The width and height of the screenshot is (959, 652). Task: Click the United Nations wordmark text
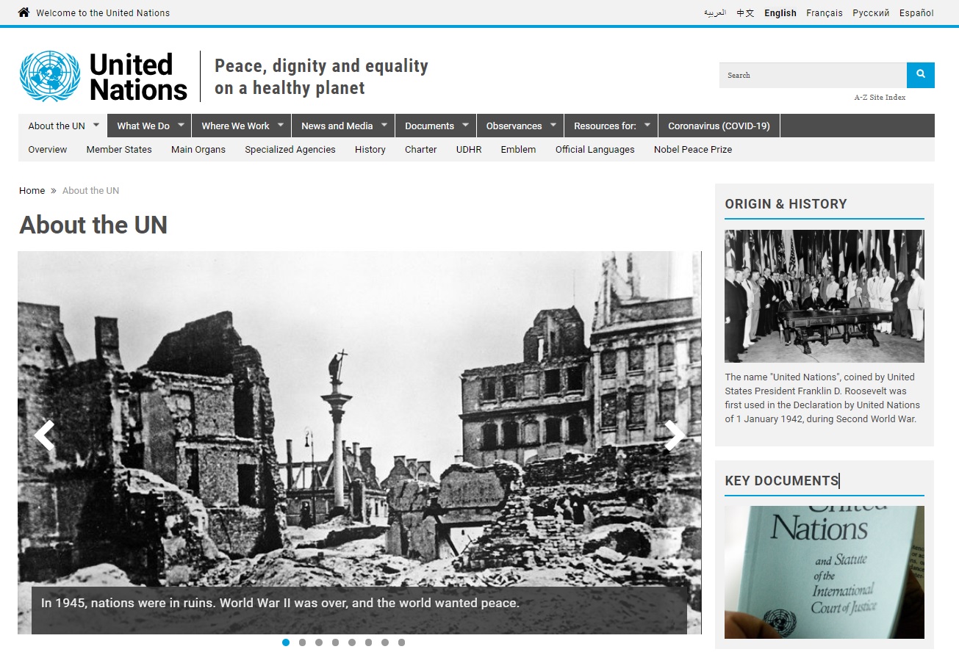tap(138, 76)
